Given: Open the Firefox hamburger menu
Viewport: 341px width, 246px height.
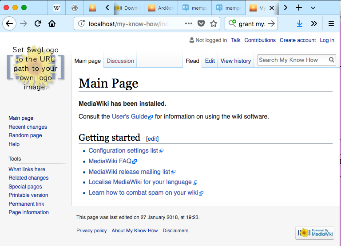Looking at the screenshot, I should pyautogui.click(x=331, y=23).
